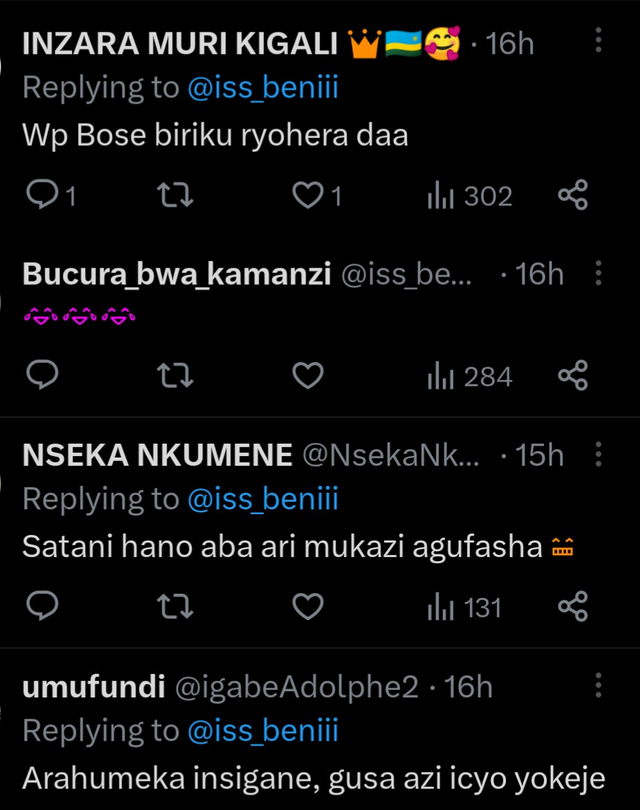View 284 views analytics on Bucura tweet
The image size is (640, 810).
(469, 377)
